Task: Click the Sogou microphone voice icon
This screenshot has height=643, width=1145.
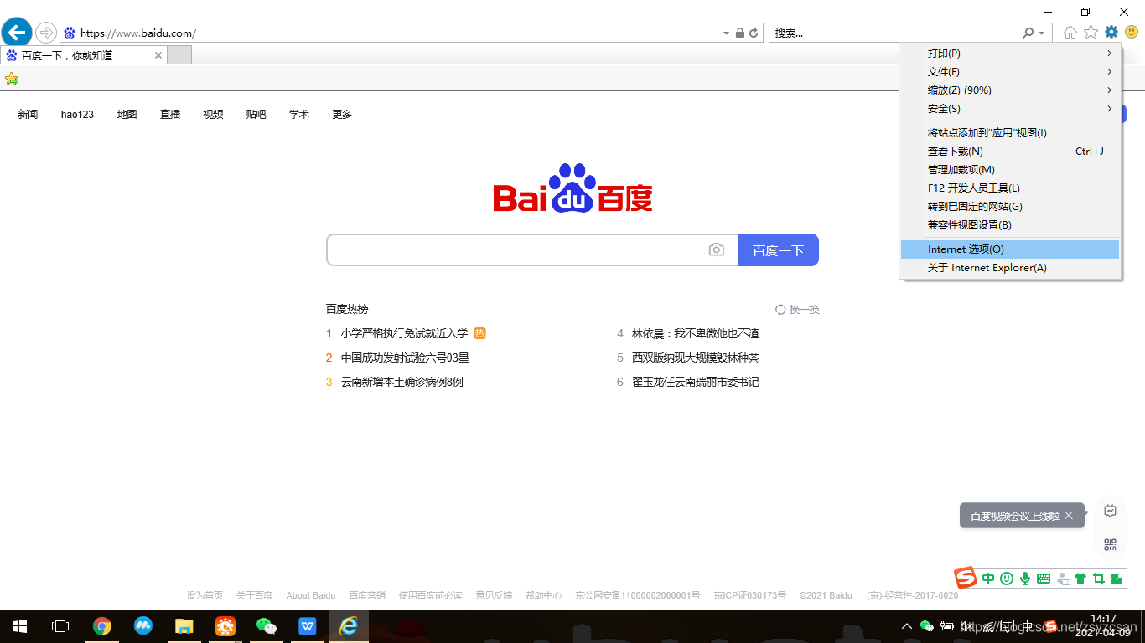Action: 1024,579
